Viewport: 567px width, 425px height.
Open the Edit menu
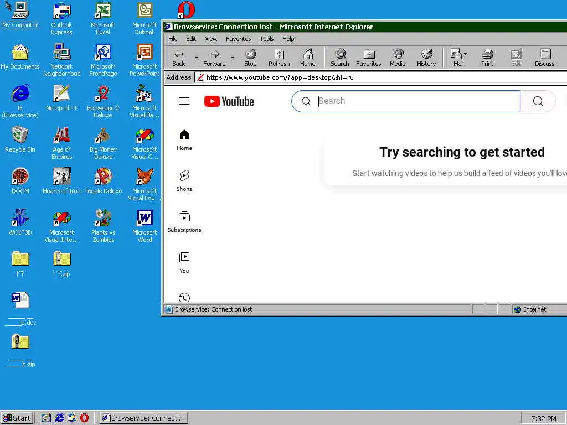point(191,39)
